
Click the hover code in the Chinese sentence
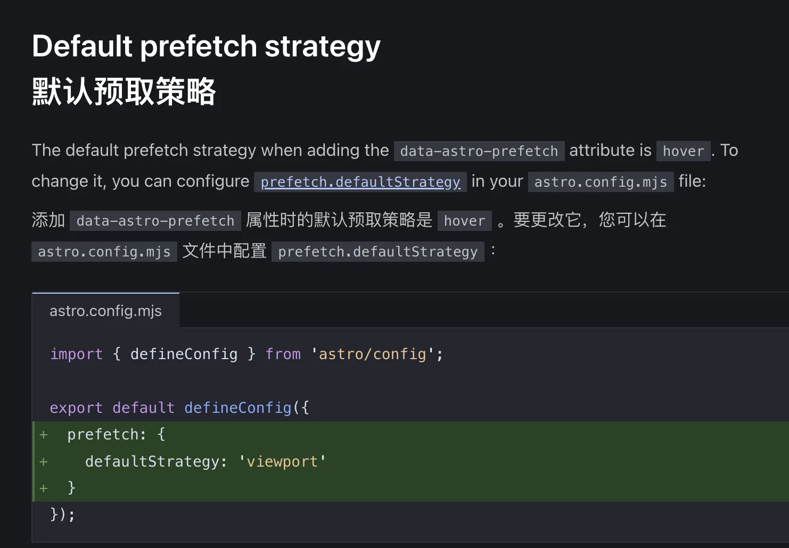(x=464, y=221)
